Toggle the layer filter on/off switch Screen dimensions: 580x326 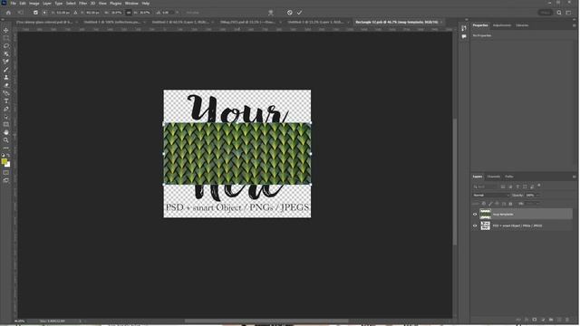point(539,186)
